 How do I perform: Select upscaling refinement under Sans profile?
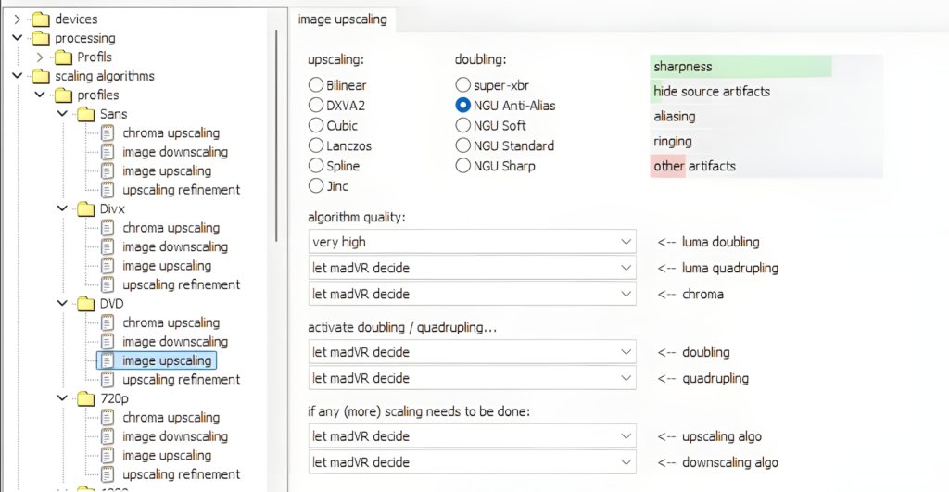tap(181, 190)
